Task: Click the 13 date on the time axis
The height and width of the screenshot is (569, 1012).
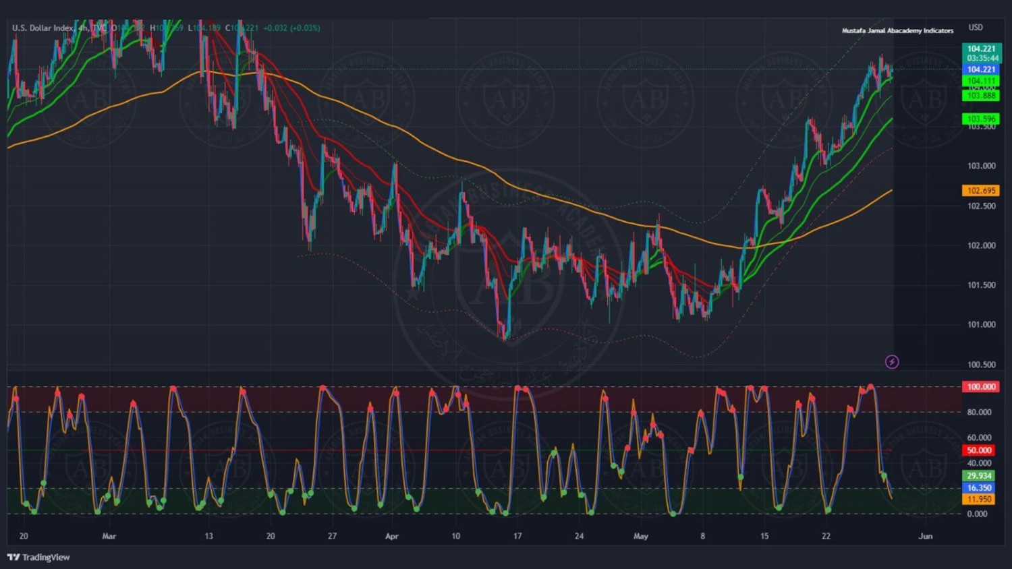Action: click(208, 537)
